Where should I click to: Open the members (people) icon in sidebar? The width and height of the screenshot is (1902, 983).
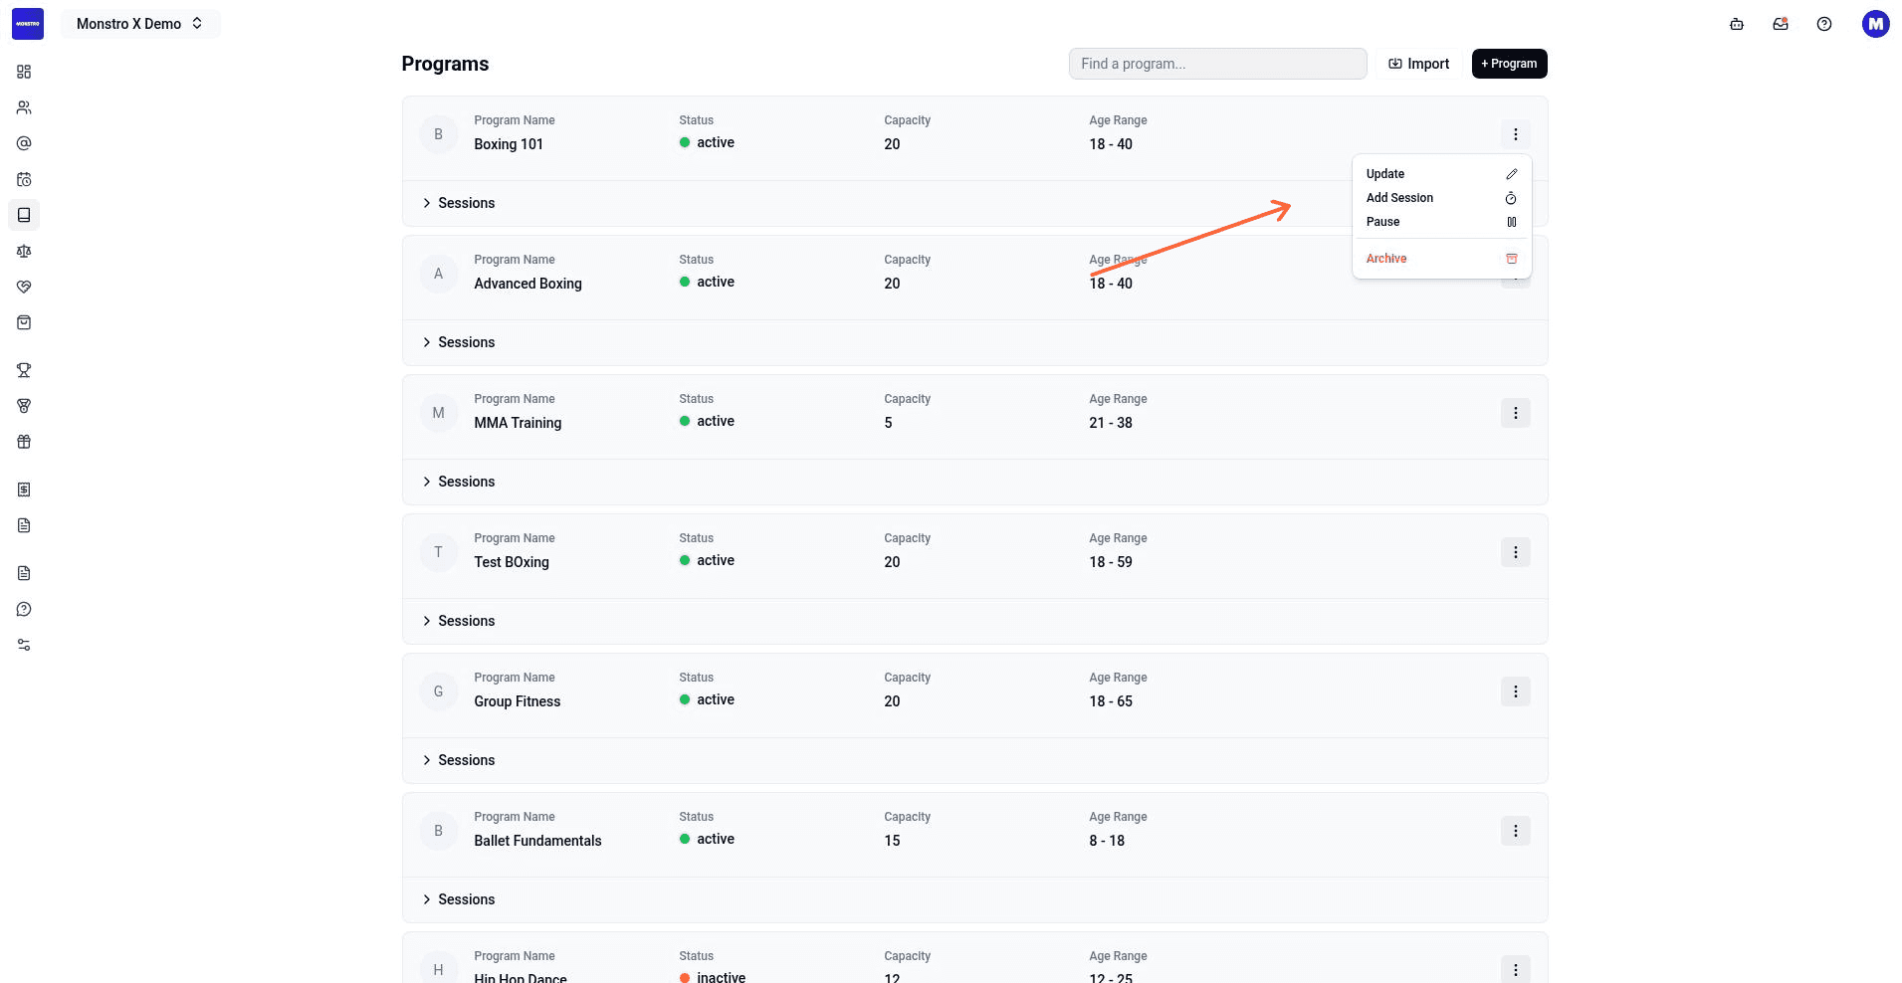24,107
